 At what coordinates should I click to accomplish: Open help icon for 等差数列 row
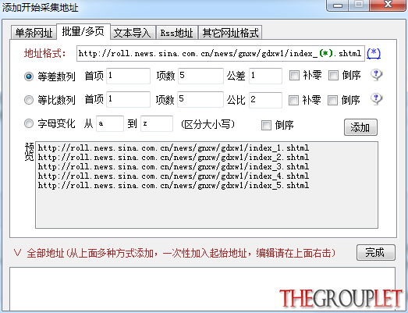tap(376, 75)
